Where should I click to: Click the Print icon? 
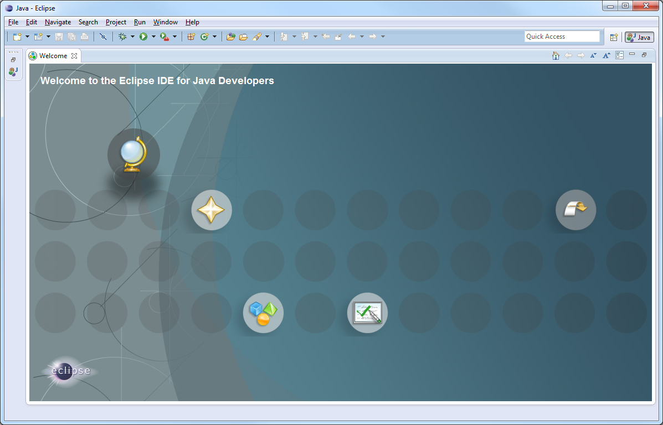[x=85, y=37]
